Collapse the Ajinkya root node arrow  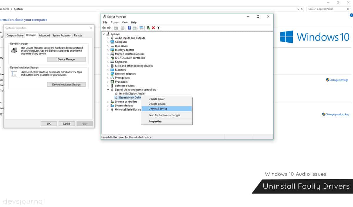click(104, 34)
